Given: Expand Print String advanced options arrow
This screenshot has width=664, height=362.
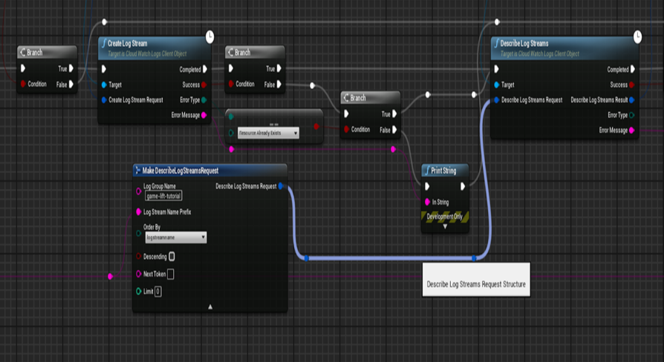Looking at the screenshot, I should [445, 226].
